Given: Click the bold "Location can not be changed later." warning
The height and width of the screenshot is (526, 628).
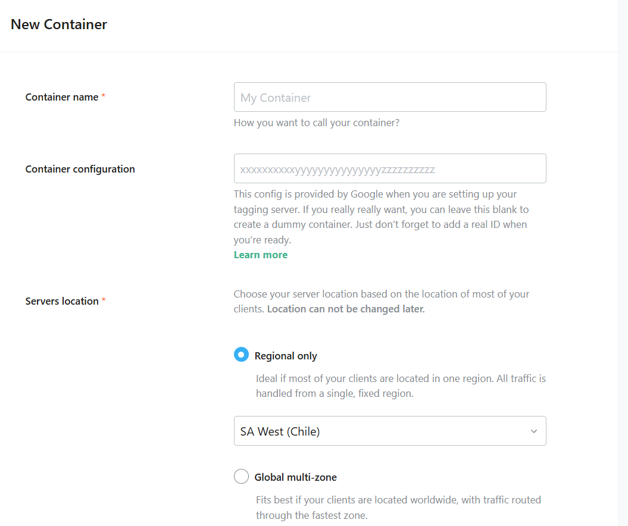Looking at the screenshot, I should click(346, 309).
